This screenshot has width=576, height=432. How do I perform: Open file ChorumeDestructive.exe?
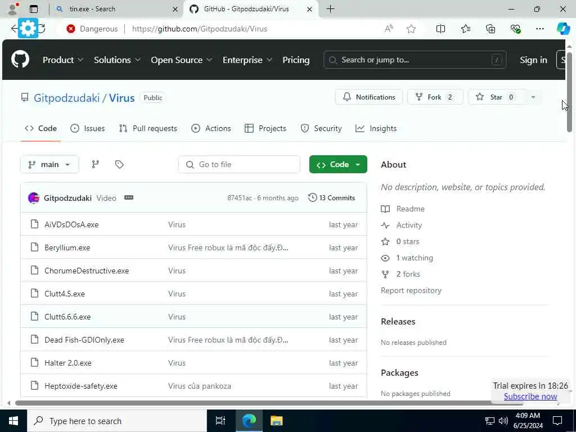tap(87, 271)
